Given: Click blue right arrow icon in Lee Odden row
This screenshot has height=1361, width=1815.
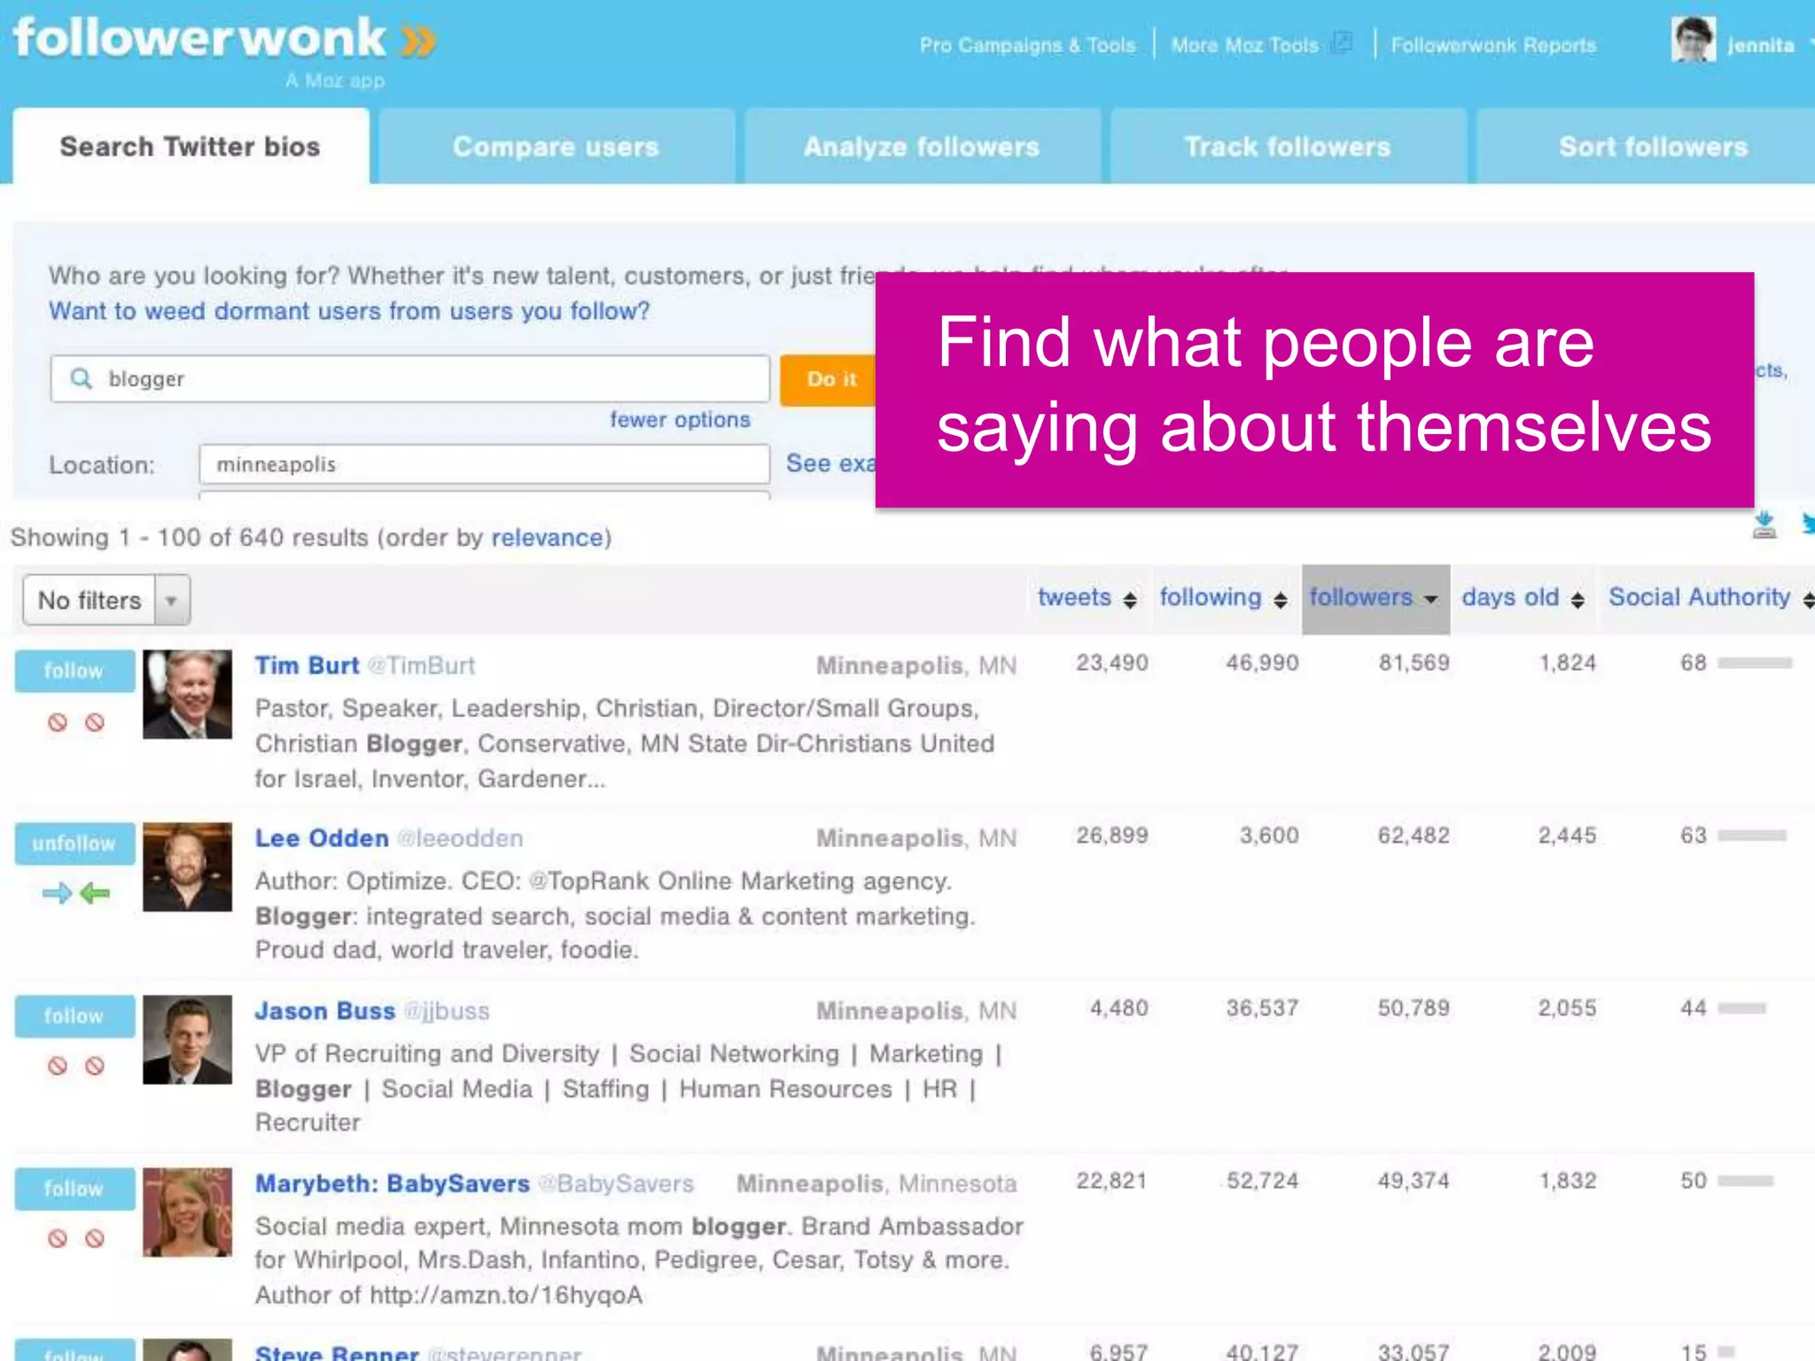Looking at the screenshot, I should click(57, 893).
